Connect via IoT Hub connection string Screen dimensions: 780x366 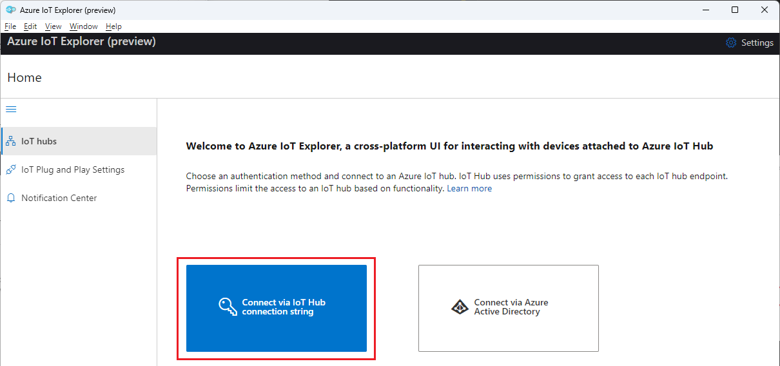click(277, 308)
